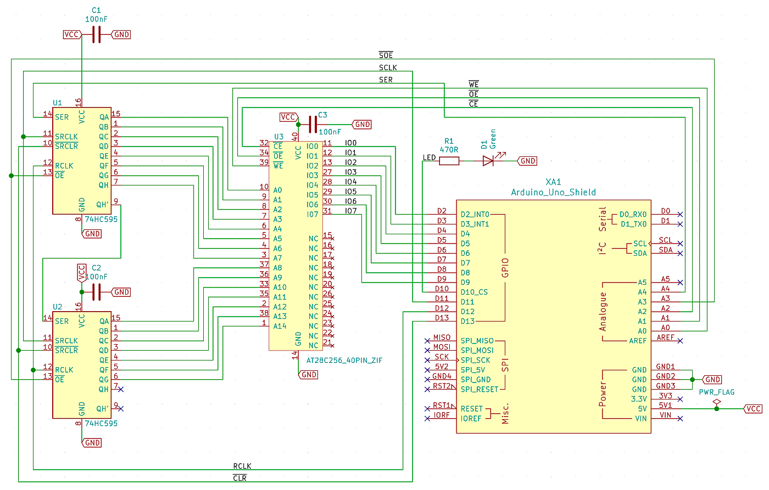The height and width of the screenshot is (490, 769).
Task: Click the D2_INT0 pin label
Action: point(475,215)
